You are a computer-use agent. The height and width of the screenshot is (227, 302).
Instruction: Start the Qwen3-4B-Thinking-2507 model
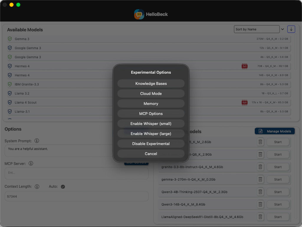(278, 192)
